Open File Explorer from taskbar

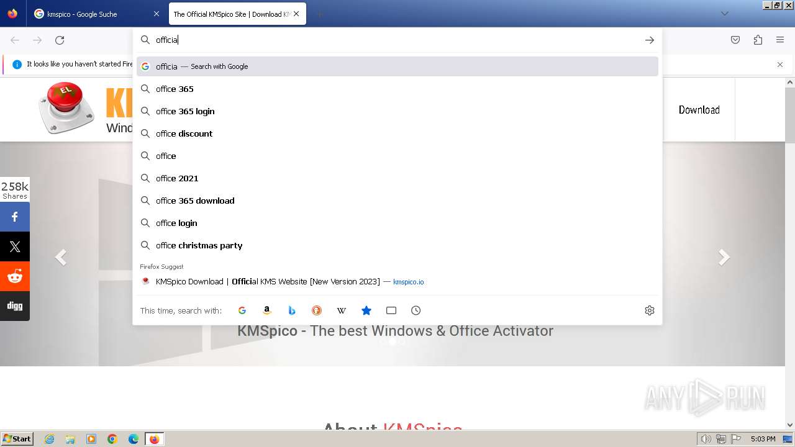(70, 439)
